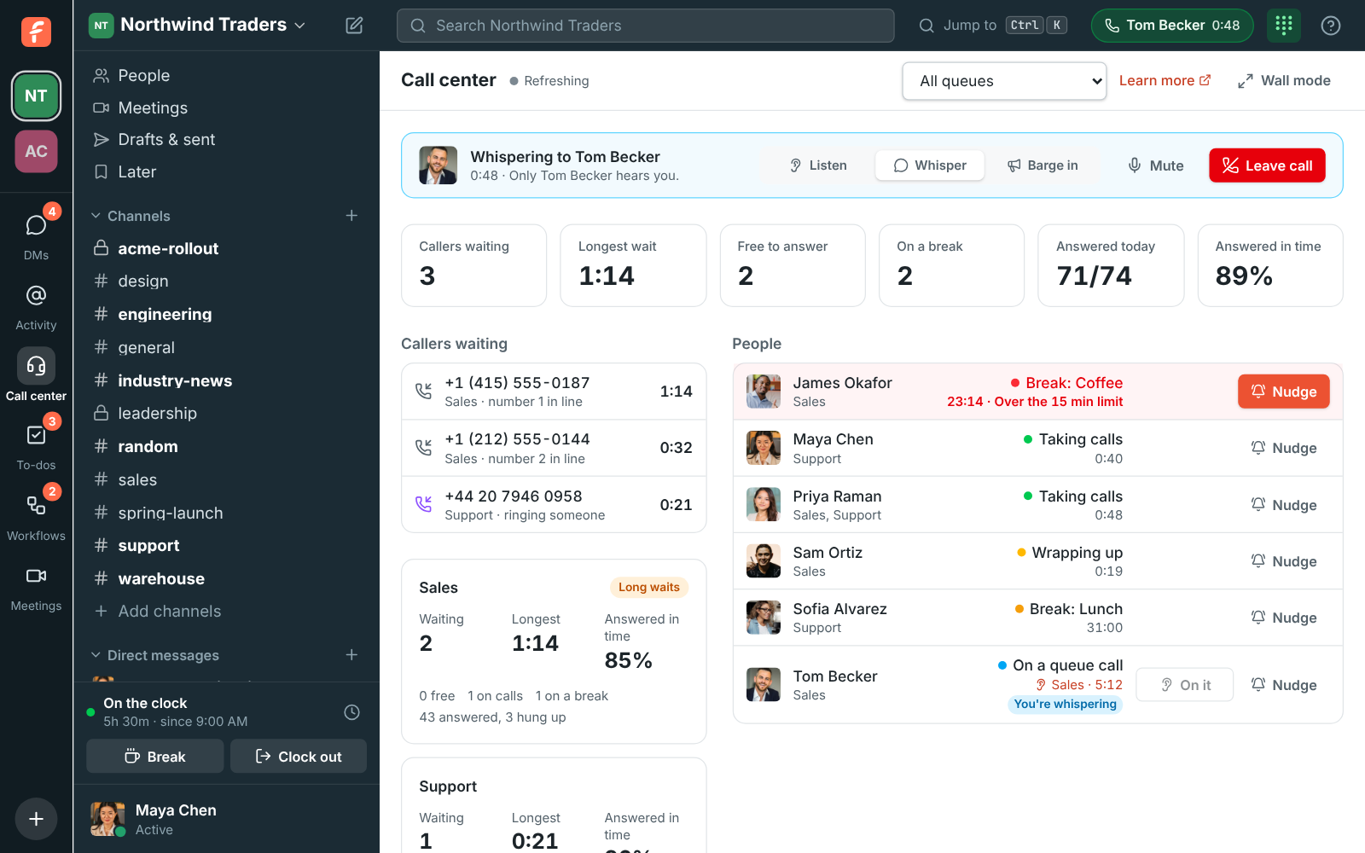Focus the Search Northwind Traders field
The height and width of the screenshot is (853, 1365).
[645, 26]
